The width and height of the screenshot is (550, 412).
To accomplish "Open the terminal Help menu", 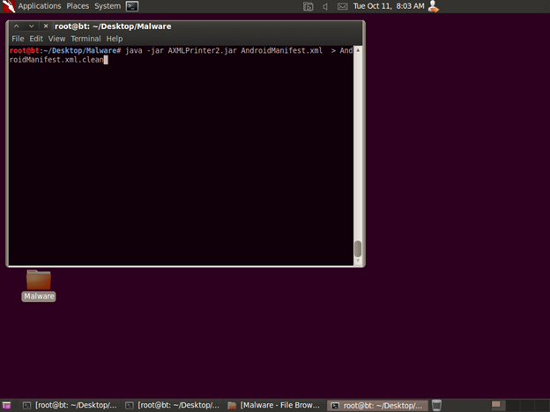I will (x=115, y=39).
